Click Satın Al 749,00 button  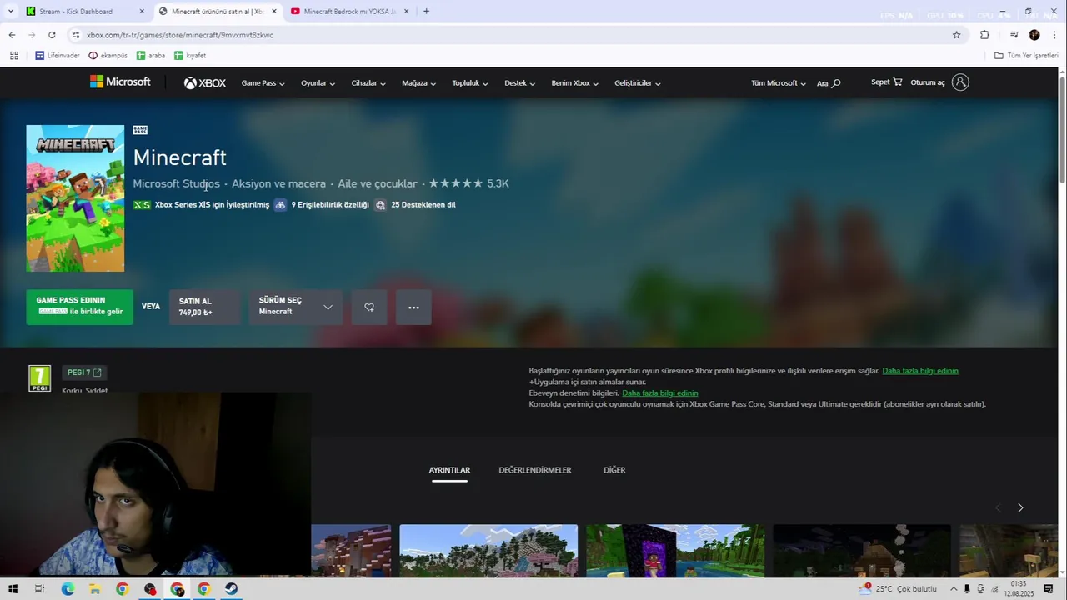coord(204,307)
